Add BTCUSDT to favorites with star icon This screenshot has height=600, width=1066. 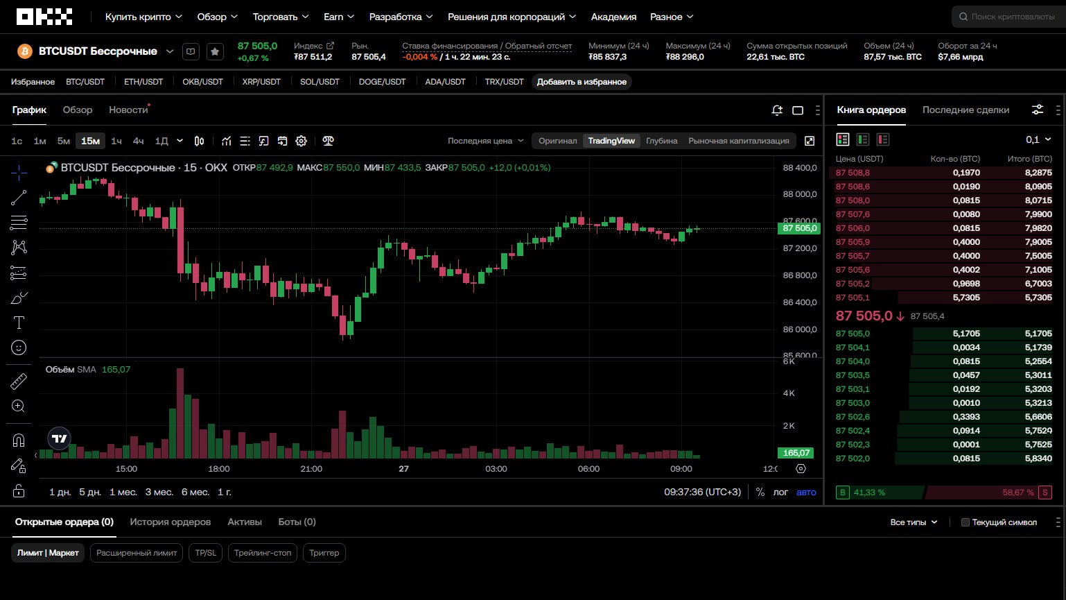[215, 51]
